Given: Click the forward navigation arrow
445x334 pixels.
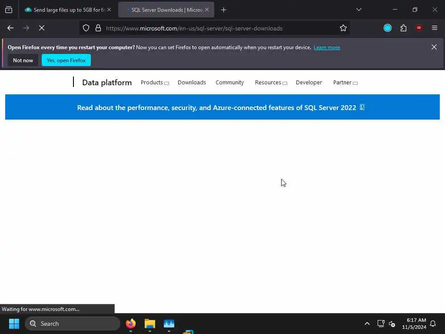Looking at the screenshot, I should click(26, 28).
